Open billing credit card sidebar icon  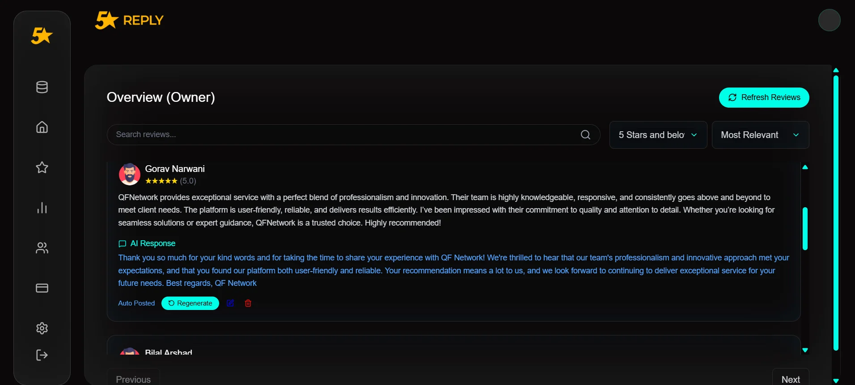(x=42, y=288)
